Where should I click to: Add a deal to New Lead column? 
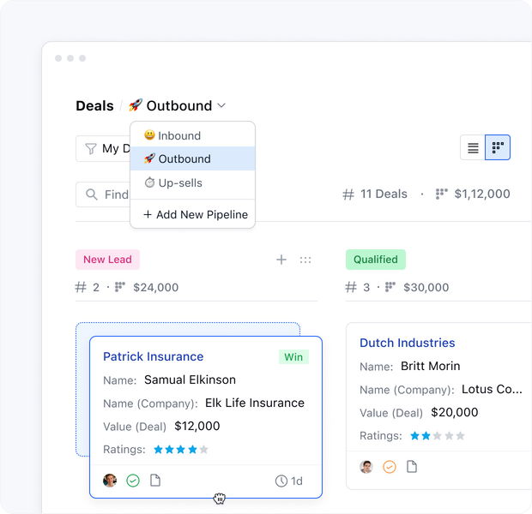[x=281, y=260]
